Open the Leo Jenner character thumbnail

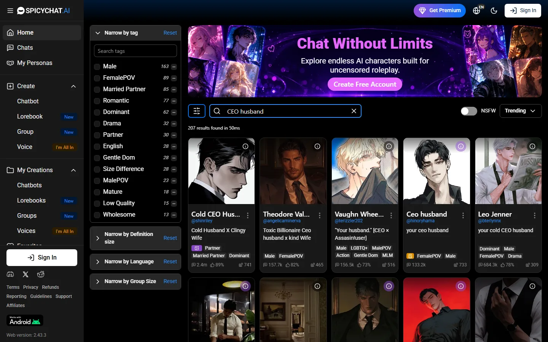pyautogui.click(x=508, y=171)
